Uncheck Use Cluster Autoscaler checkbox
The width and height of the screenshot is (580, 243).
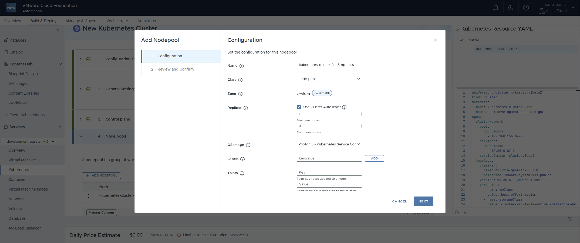point(299,107)
